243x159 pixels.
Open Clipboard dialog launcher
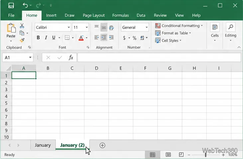[x=29, y=47]
